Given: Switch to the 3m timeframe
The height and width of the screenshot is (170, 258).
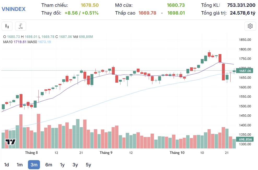Looking at the screenshot, I should [x=34, y=165].
